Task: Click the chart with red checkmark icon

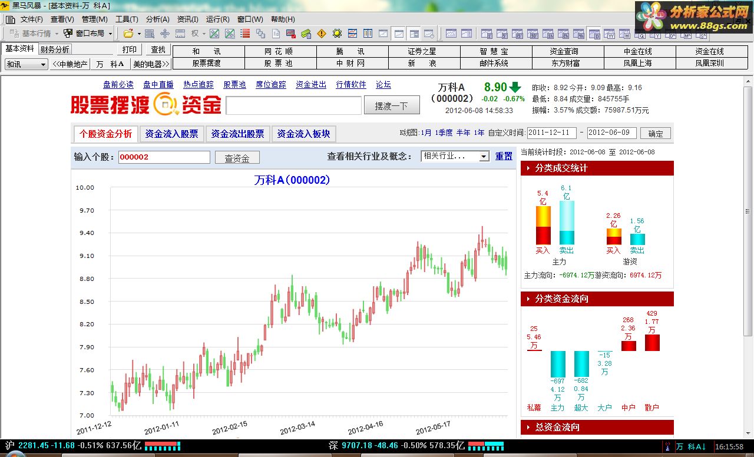Action: (291, 34)
